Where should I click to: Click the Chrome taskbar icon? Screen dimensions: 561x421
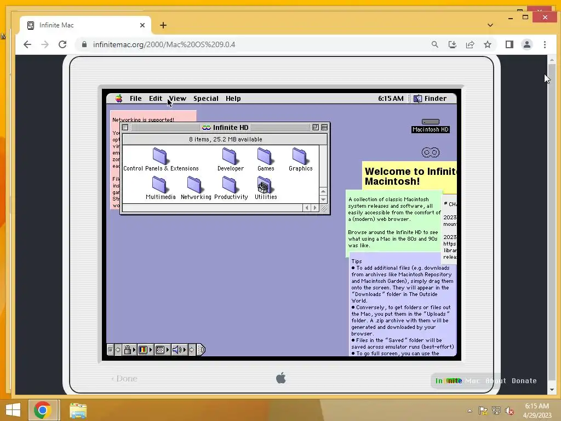[43, 410]
